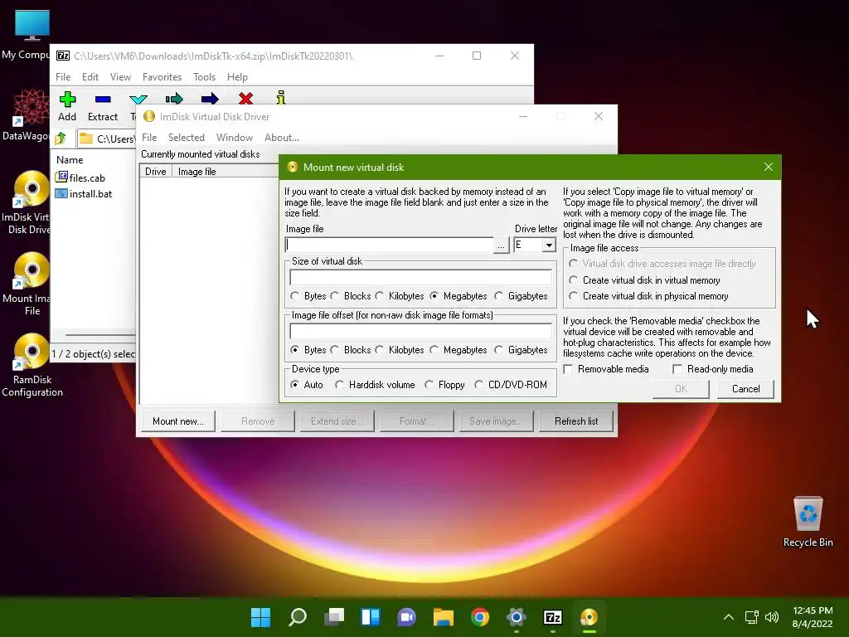Image resolution: width=849 pixels, height=637 pixels.
Task: Launch Chrome from the taskbar
Action: [x=480, y=617]
